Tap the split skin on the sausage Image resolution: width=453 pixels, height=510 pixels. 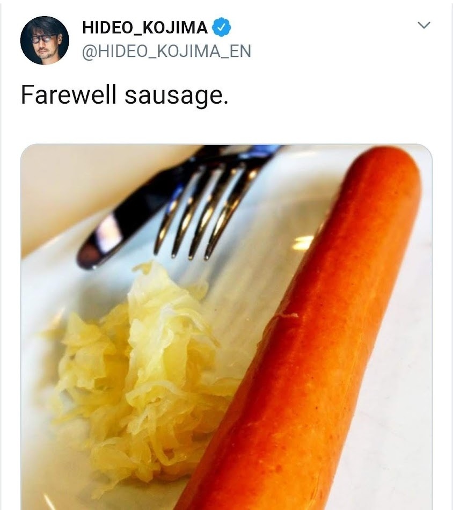point(286,316)
